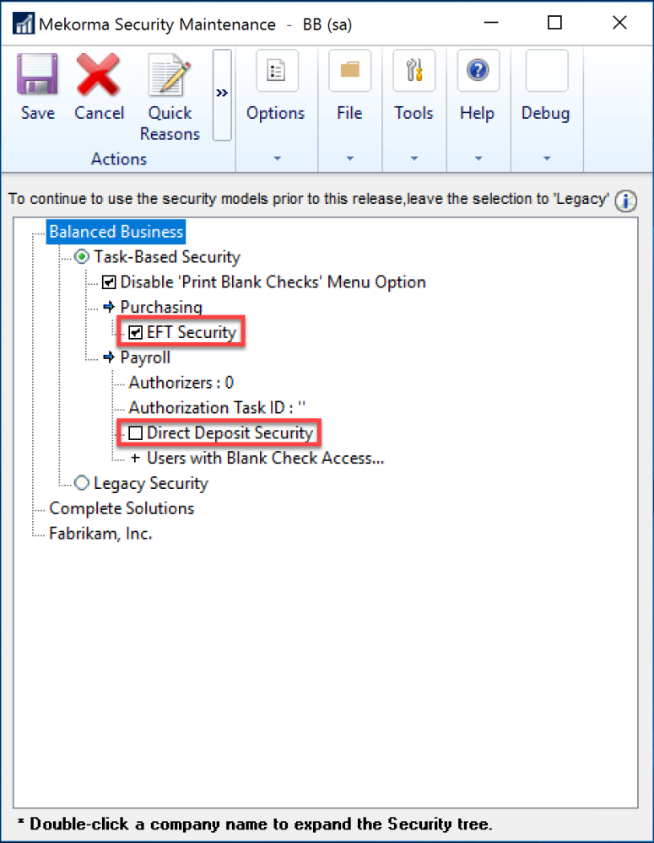Toggle Disable 'Print Blank Checks' checkbox
The height and width of the screenshot is (843, 654).
tap(109, 282)
